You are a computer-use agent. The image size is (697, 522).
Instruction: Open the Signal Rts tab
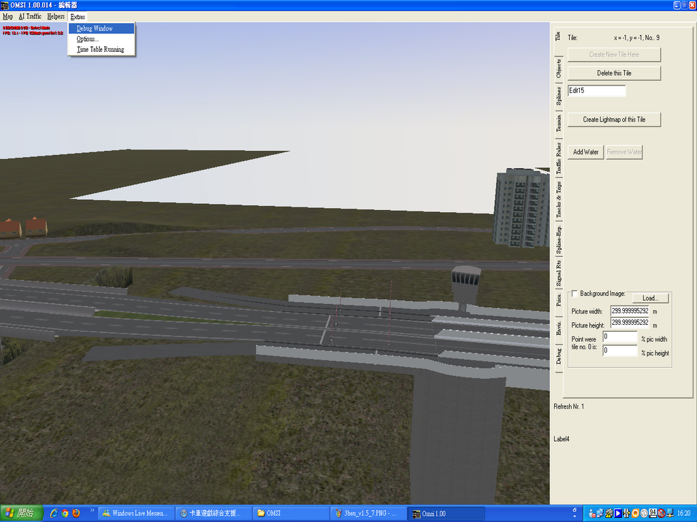[x=559, y=272]
